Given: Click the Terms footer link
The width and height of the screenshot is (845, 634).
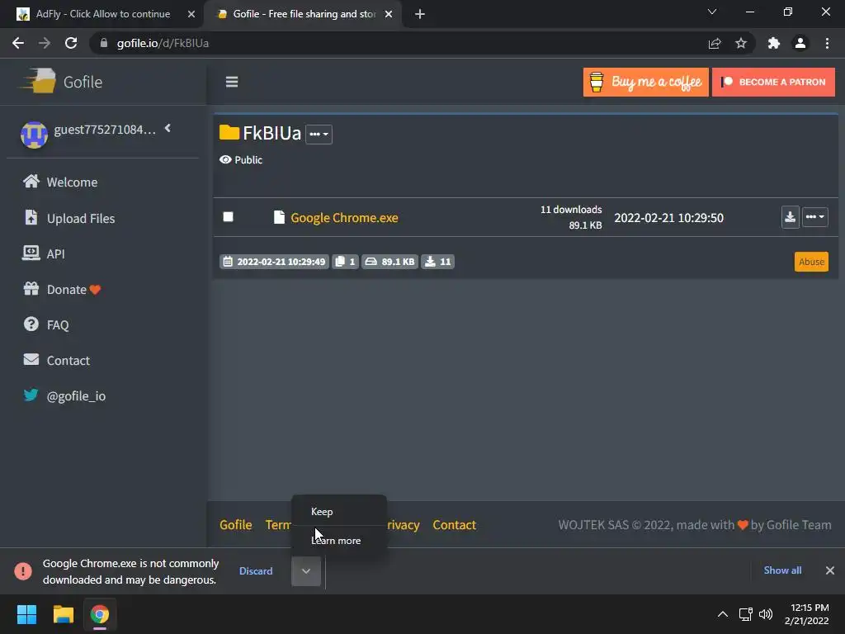Looking at the screenshot, I should click(279, 525).
